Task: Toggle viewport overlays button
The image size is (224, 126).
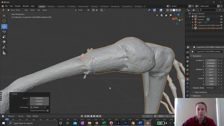Action: pos(161,10)
